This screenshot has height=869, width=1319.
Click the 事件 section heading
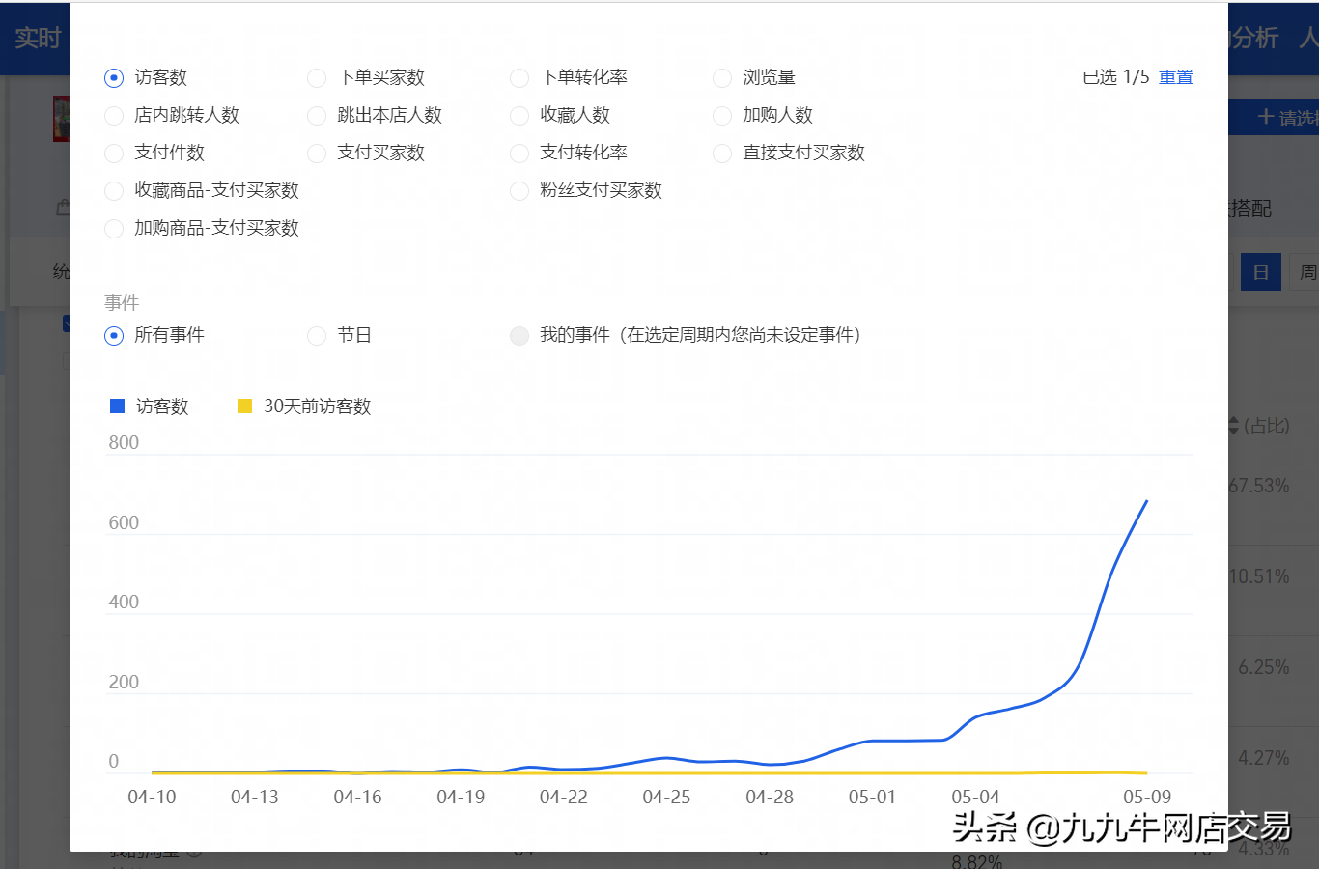[122, 303]
